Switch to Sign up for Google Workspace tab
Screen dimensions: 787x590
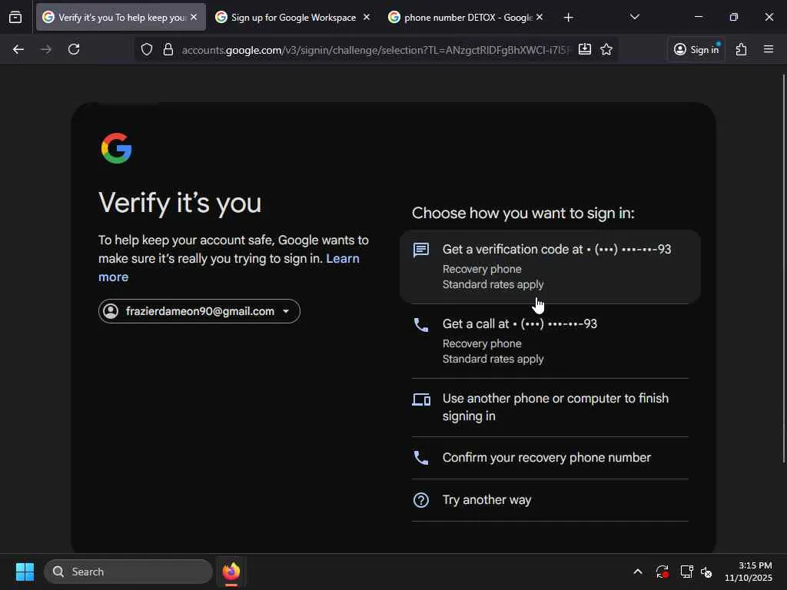pyautogui.click(x=294, y=18)
